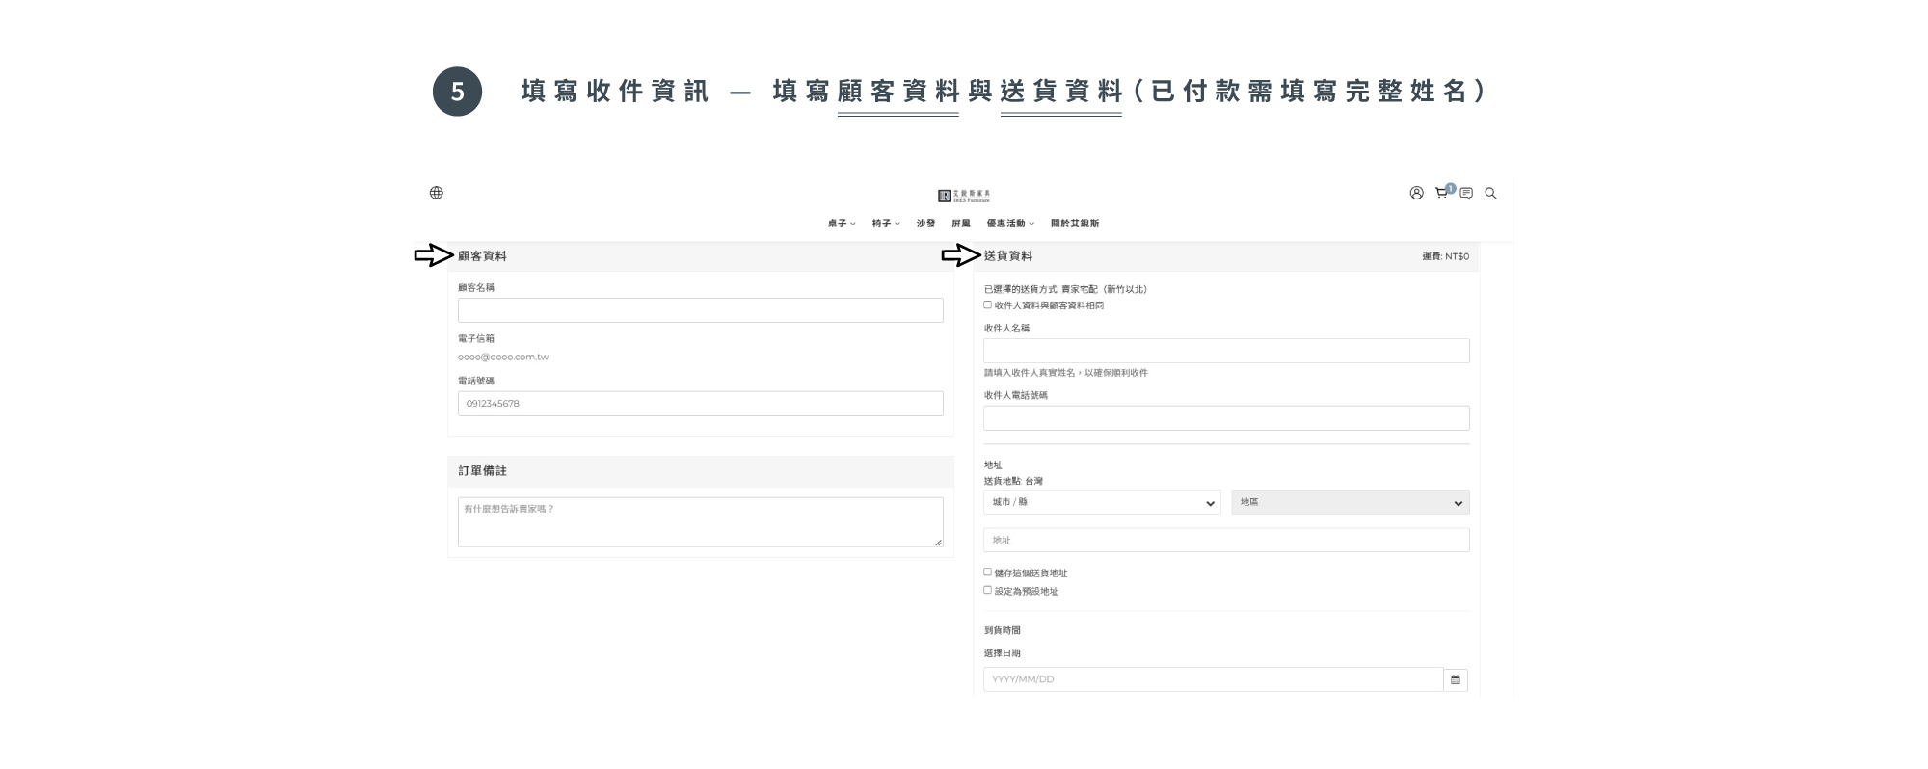The width and height of the screenshot is (1928, 769).
Task: Click the 顧客名稱 input field
Action: [x=700, y=310]
